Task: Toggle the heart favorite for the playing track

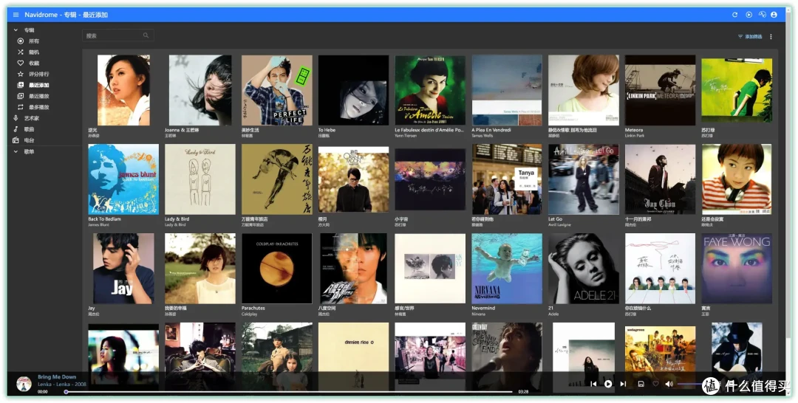Action: (x=655, y=385)
